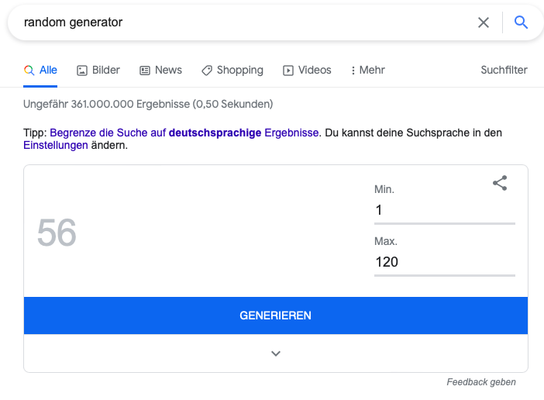Click the Max. value field showing 120
Screen dimensions: 544x400
click(445, 262)
